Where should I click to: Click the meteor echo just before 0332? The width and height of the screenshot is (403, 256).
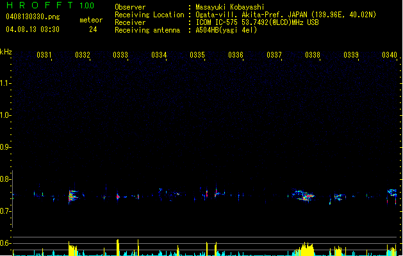(73, 196)
